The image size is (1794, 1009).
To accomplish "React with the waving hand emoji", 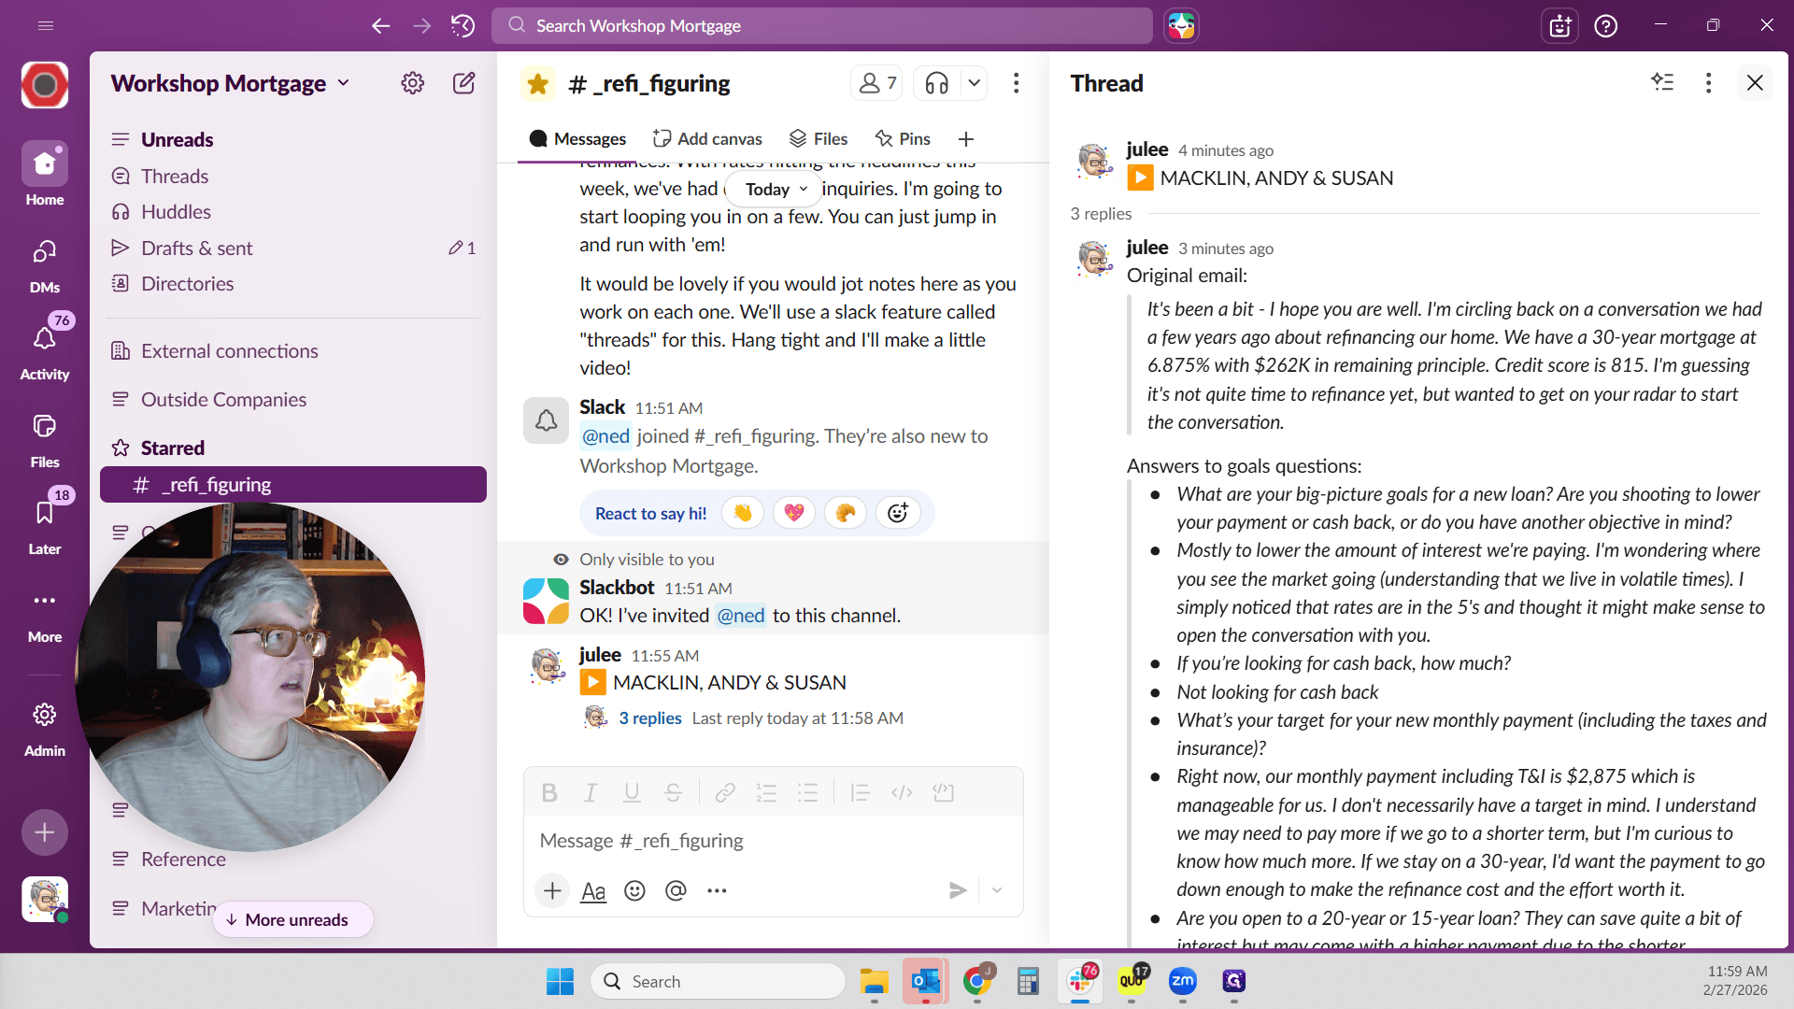I will point(743,513).
